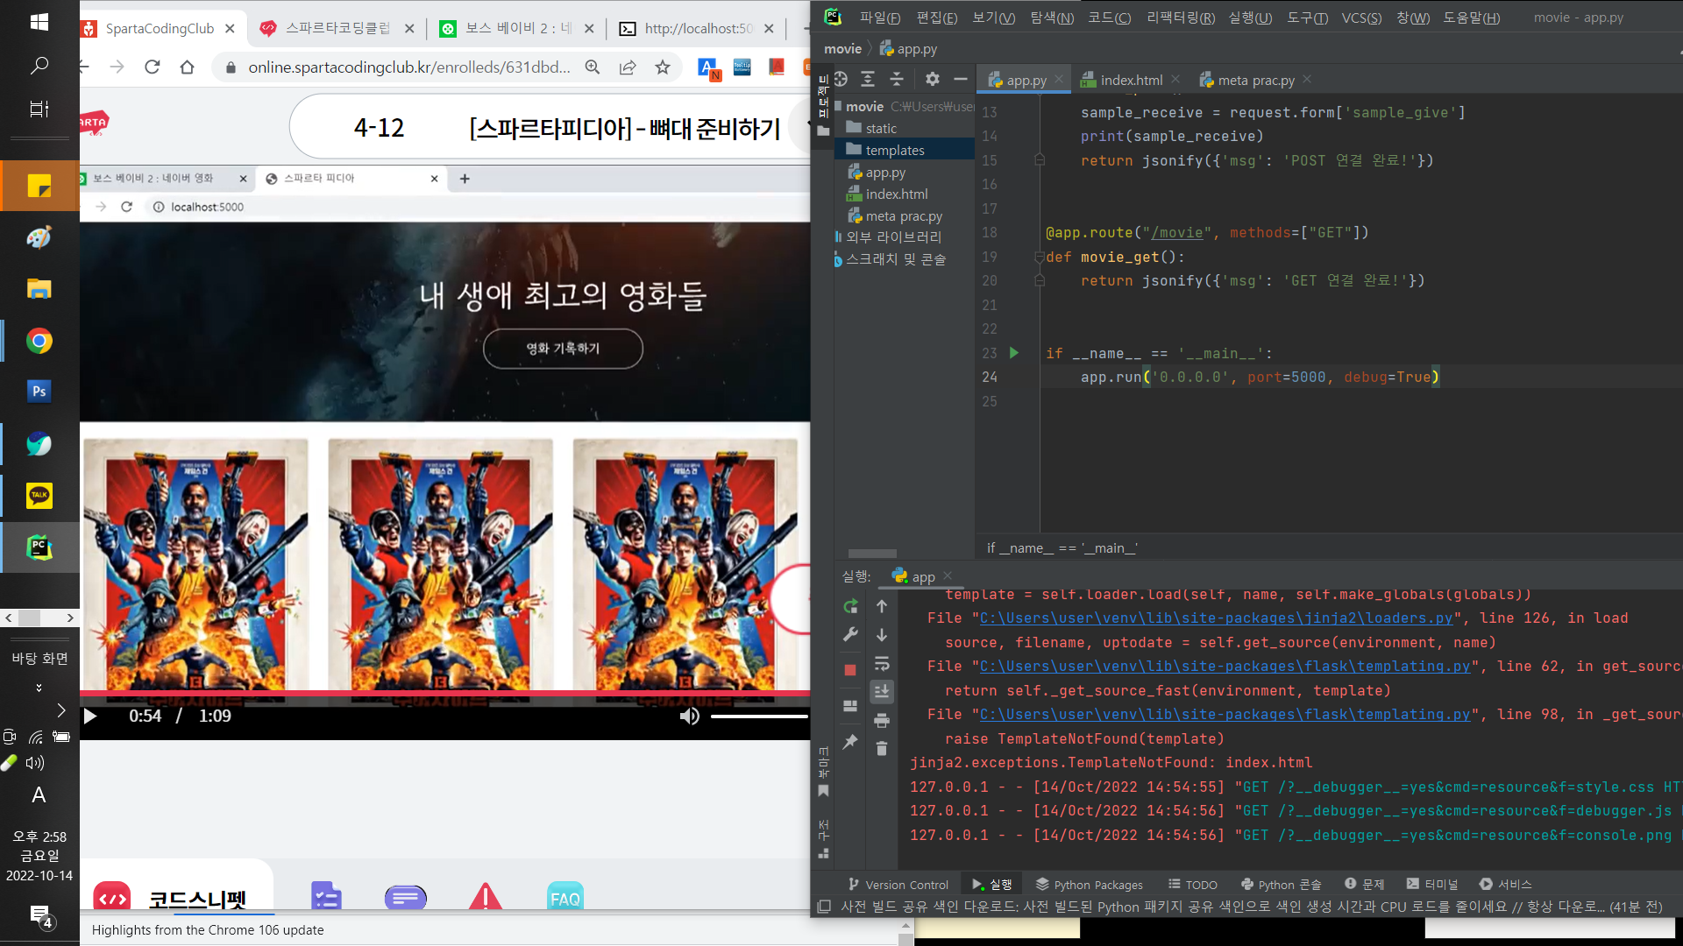The width and height of the screenshot is (1683, 946).
Task: Stop the running app with red square
Action: 849,670
